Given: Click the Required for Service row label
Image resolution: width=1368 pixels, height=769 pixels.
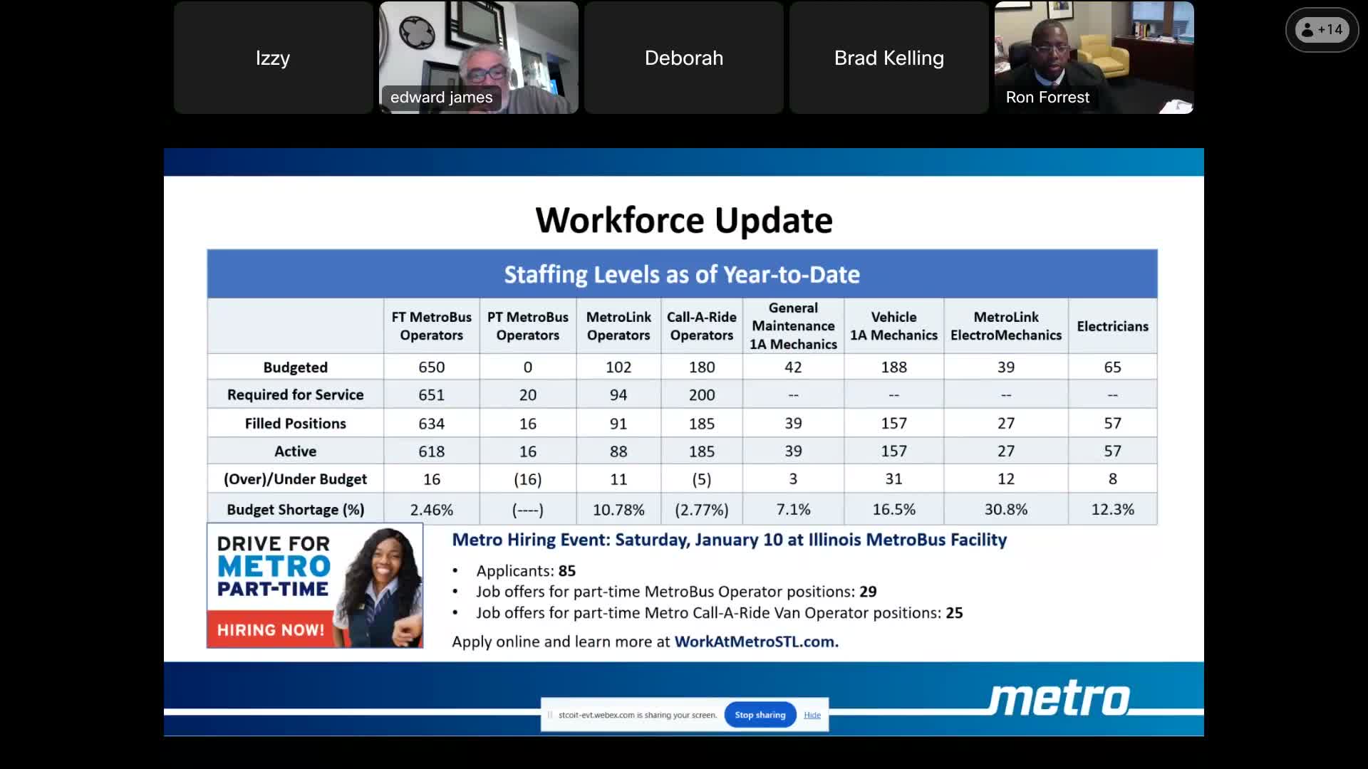Looking at the screenshot, I should (x=295, y=394).
